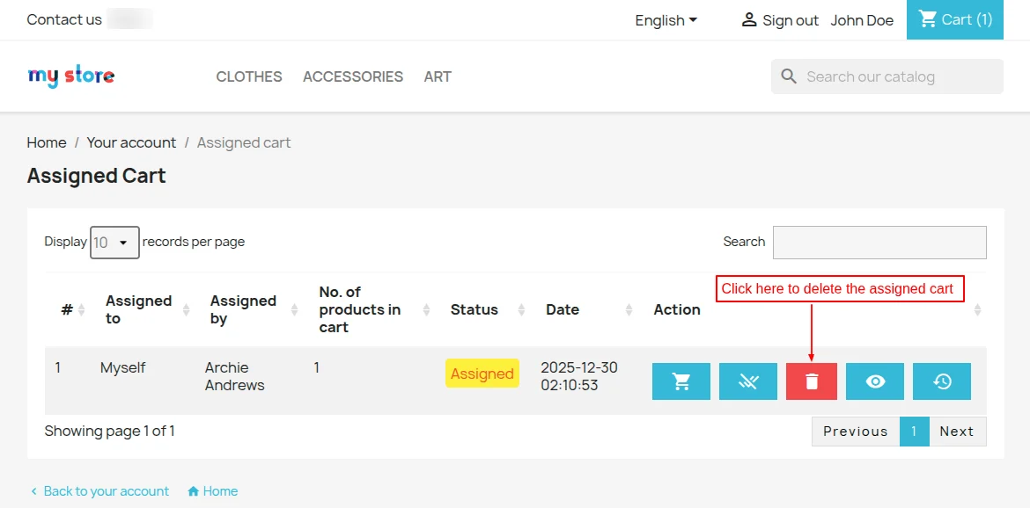This screenshot has height=508, width=1030.
Task: Open the English language dropdown
Action: pos(666,20)
